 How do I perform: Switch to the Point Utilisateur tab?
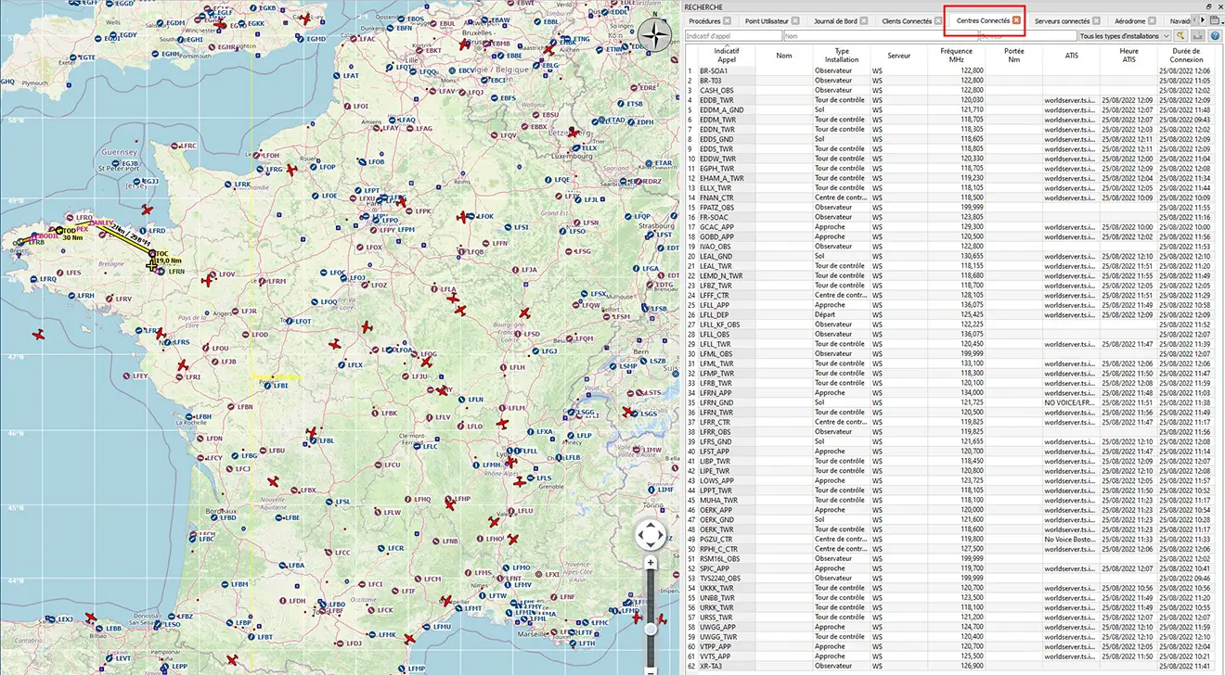click(771, 20)
